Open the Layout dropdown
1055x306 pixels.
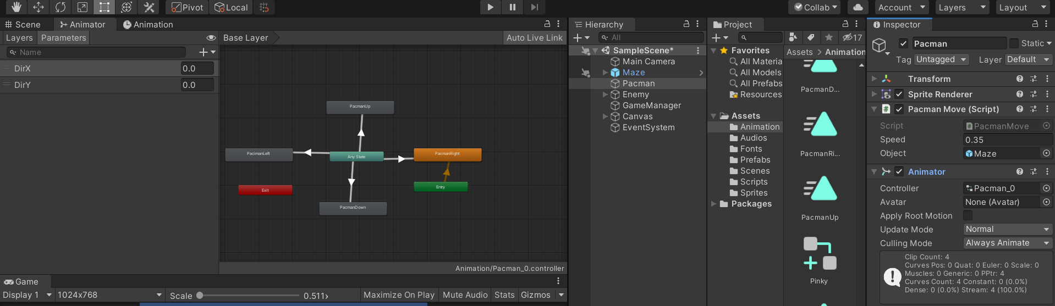[x=1023, y=7]
